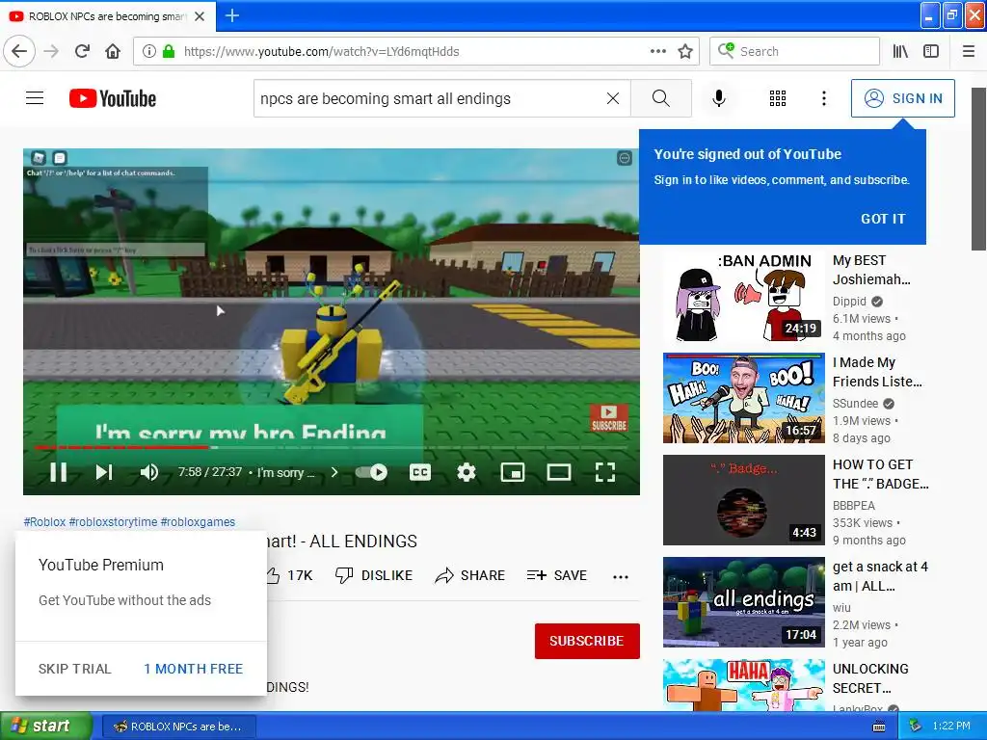Screen dimensions: 987x740
Task: Click the browser address bar URL
Action: (x=321, y=52)
